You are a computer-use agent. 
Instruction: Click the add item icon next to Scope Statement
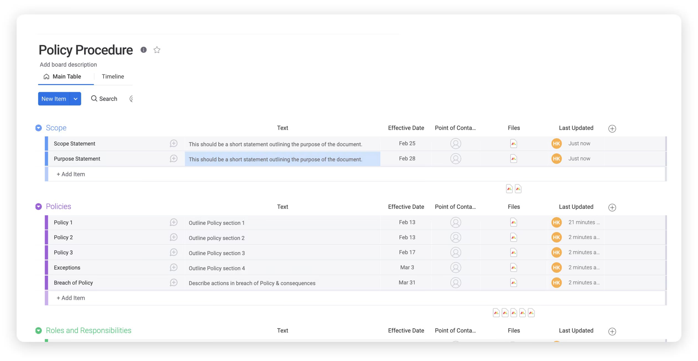point(173,143)
